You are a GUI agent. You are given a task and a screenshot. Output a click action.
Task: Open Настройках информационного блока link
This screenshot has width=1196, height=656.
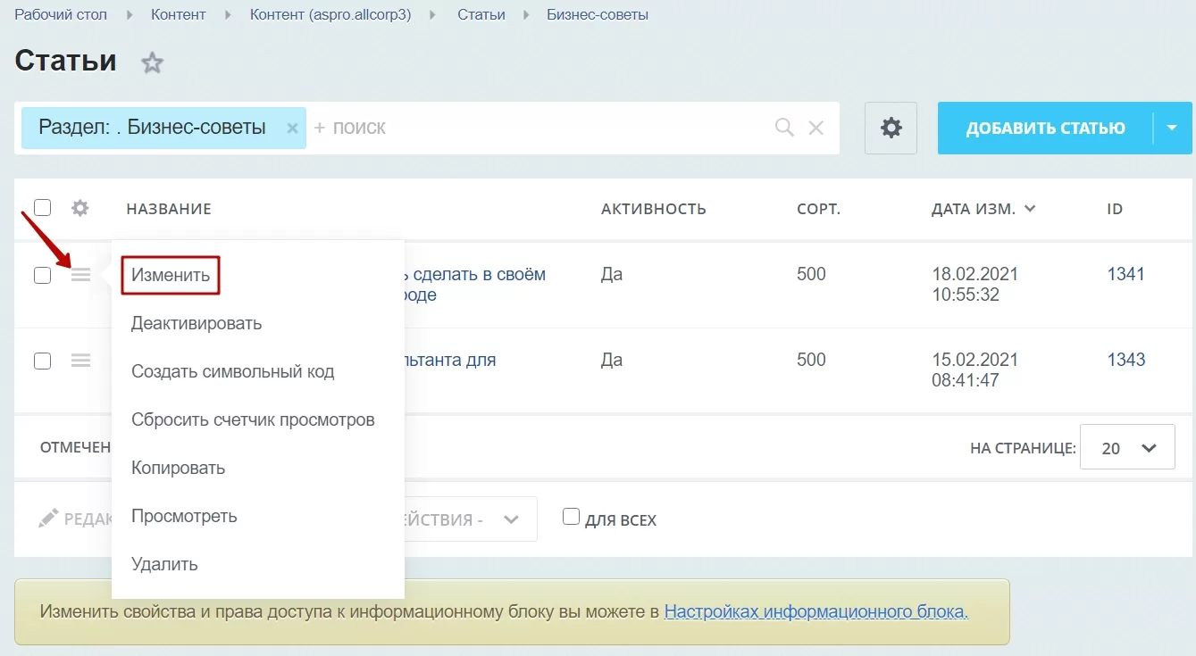click(816, 612)
